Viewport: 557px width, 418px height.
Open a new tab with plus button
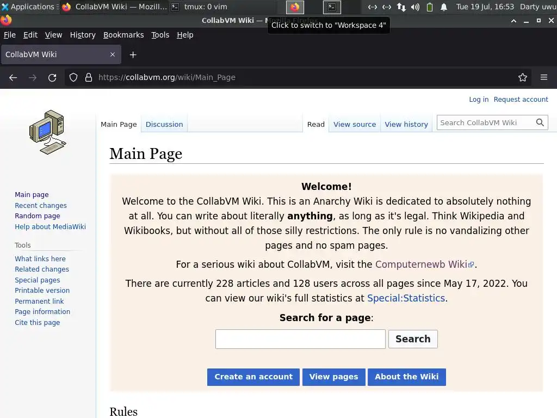(133, 55)
